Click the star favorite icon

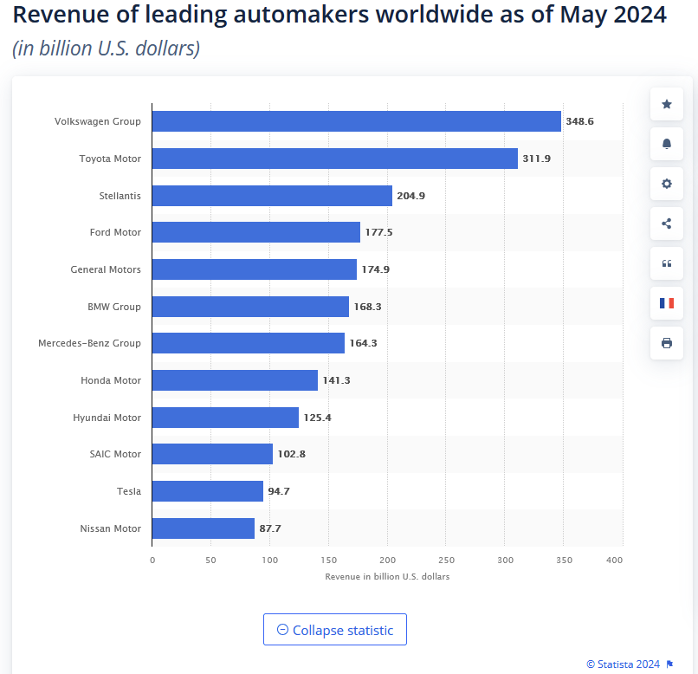[667, 104]
